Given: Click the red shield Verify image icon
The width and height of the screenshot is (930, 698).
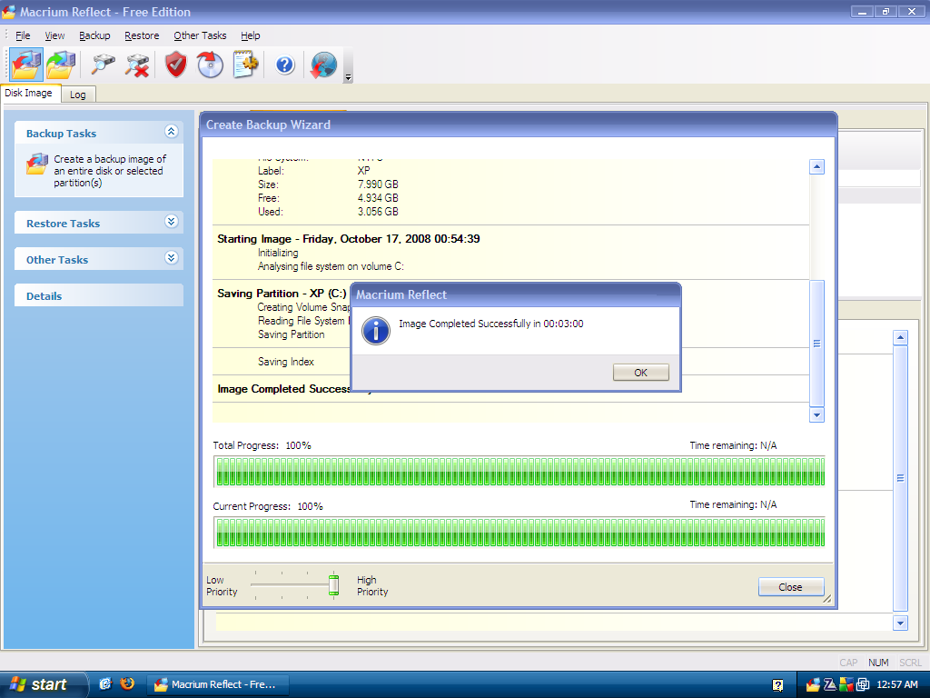Looking at the screenshot, I should 175,65.
